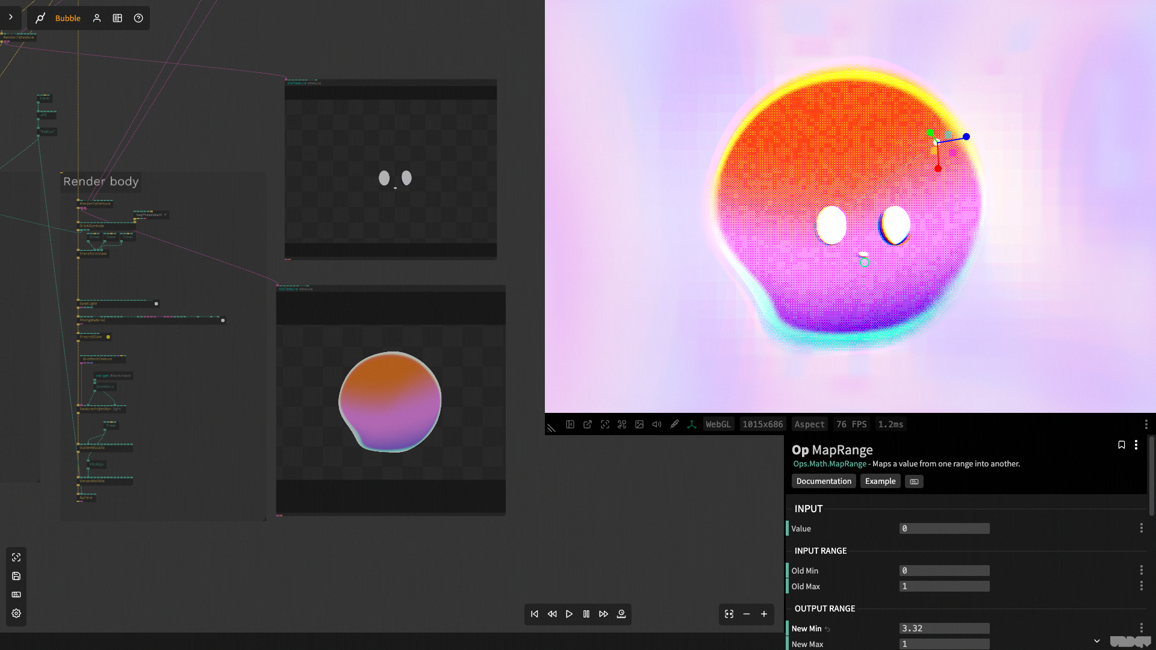1156x650 pixels.
Task: Save the patch with the save icon
Action: [x=16, y=576]
